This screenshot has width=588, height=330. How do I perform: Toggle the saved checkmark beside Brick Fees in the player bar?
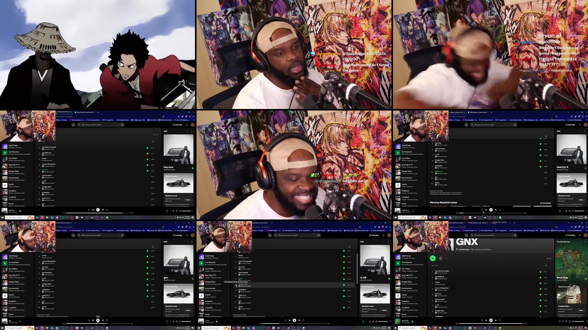tap(412, 321)
